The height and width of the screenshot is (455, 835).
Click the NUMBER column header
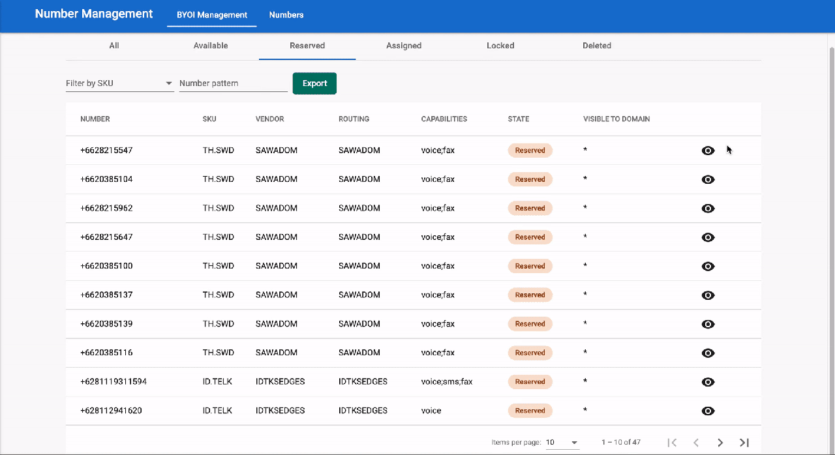coord(95,119)
